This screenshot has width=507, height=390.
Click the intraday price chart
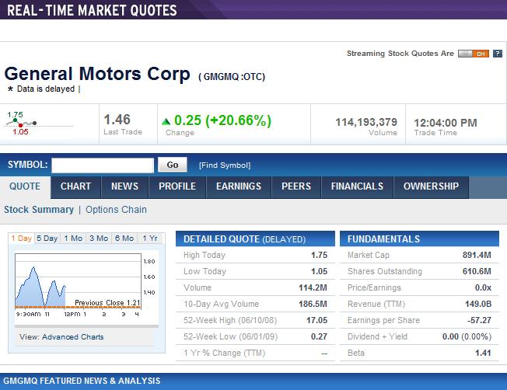tap(79, 280)
